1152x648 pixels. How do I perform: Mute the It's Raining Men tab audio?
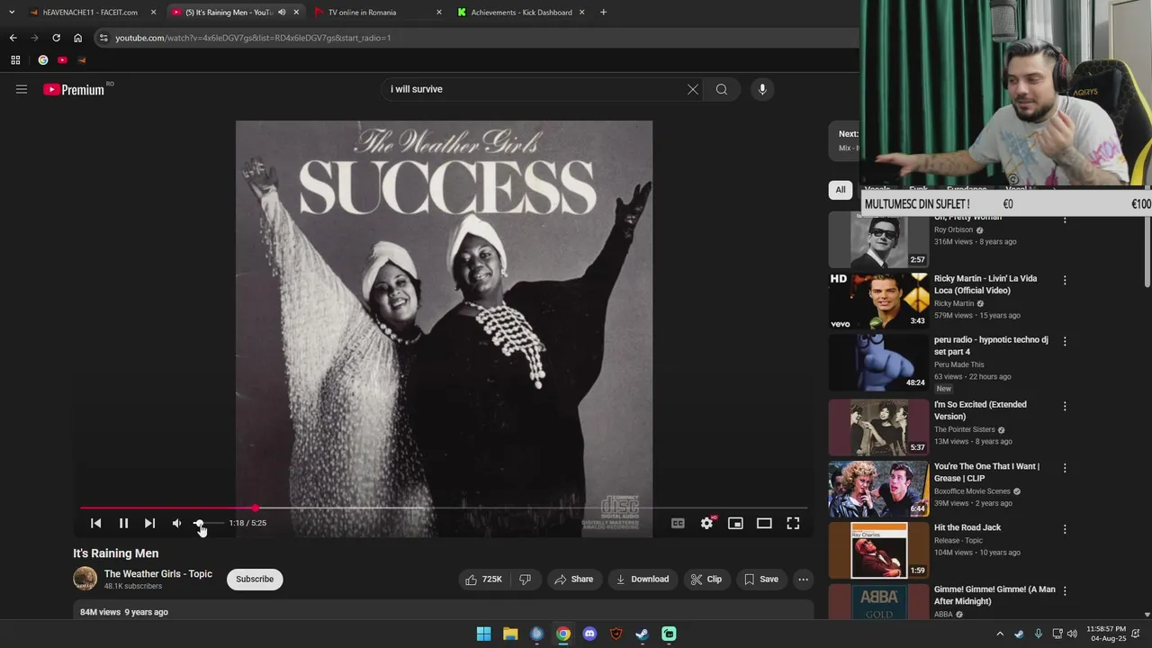(x=282, y=13)
